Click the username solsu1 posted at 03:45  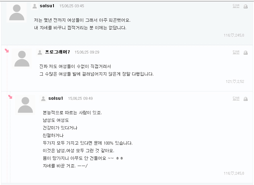(47, 6)
